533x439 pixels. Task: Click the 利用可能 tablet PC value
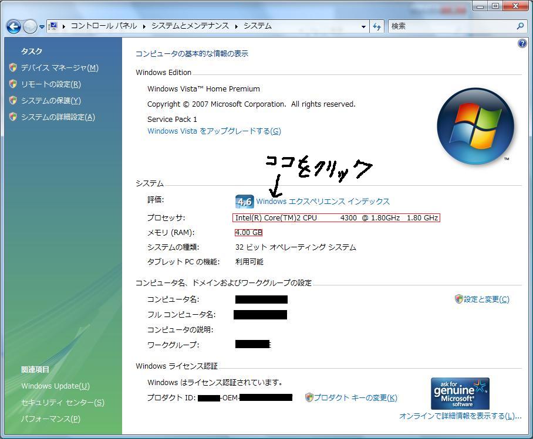click(x=249, y=262)
